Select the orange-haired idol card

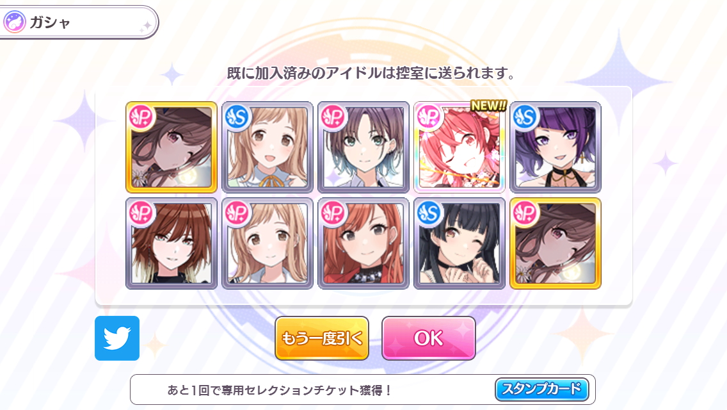point(363,243)
